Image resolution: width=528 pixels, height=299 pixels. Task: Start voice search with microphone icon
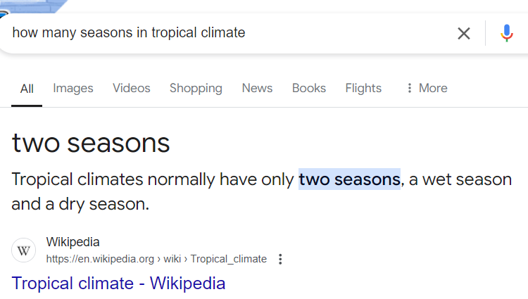(x=507, y=33)
